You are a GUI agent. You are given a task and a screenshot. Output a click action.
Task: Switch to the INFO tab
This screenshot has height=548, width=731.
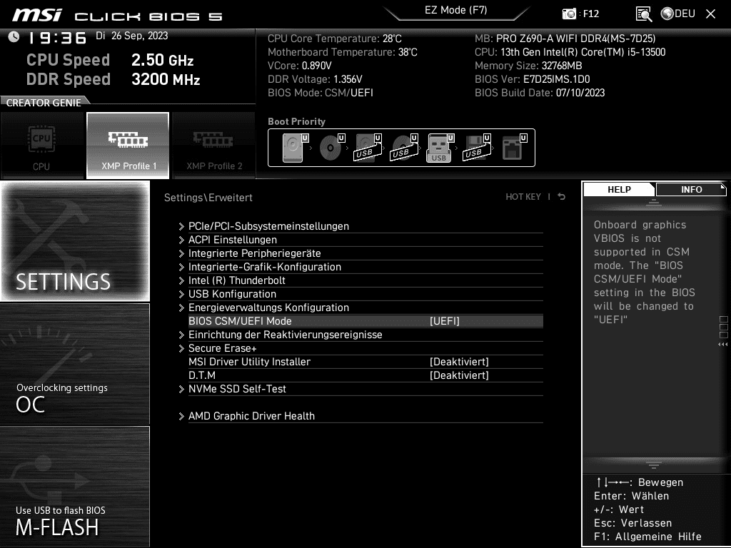691,189
